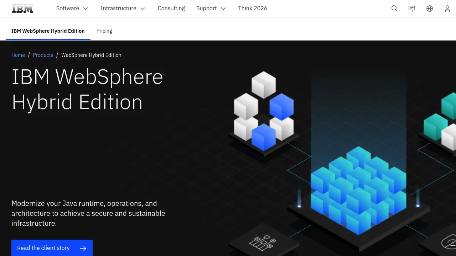Click the IBM WebSphere Hybrid Edition heading

(x=87, y=89)
